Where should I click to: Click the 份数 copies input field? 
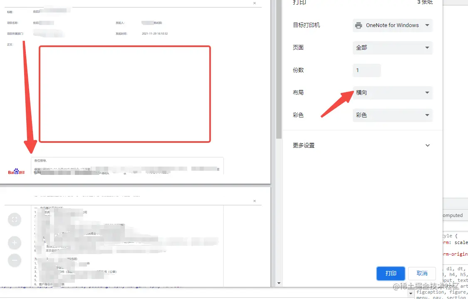click(367, 70)
